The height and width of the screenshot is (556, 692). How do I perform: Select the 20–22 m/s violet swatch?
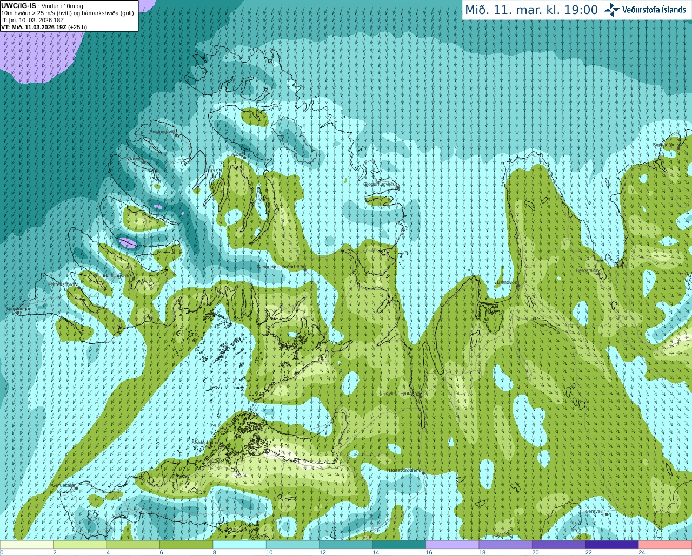559,545
